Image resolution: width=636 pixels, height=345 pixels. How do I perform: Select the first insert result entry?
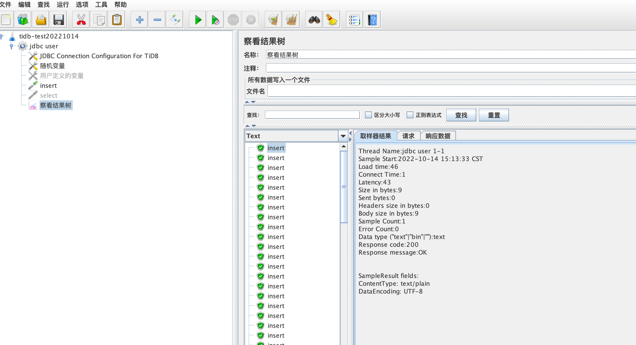275,148
